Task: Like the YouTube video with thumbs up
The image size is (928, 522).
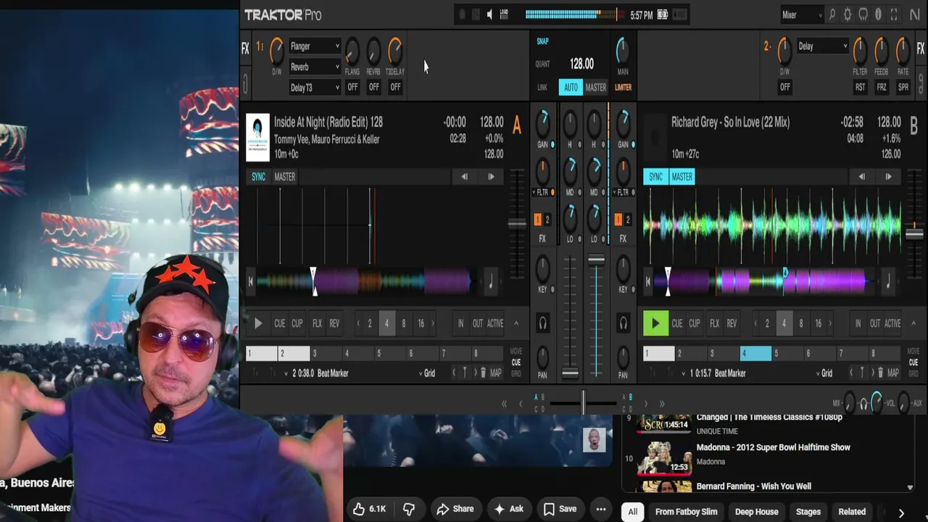Action: coord(369,509)
